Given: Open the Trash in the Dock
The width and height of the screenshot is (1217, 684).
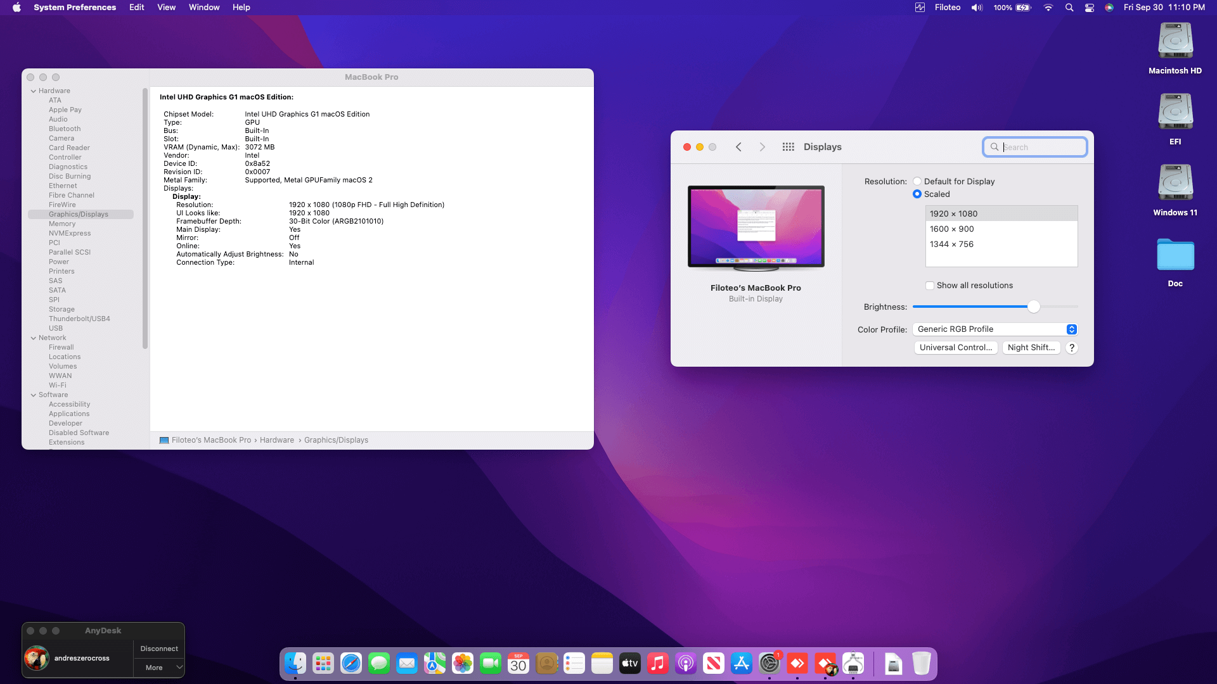Looking at the screenshot, I should [922, 663].
